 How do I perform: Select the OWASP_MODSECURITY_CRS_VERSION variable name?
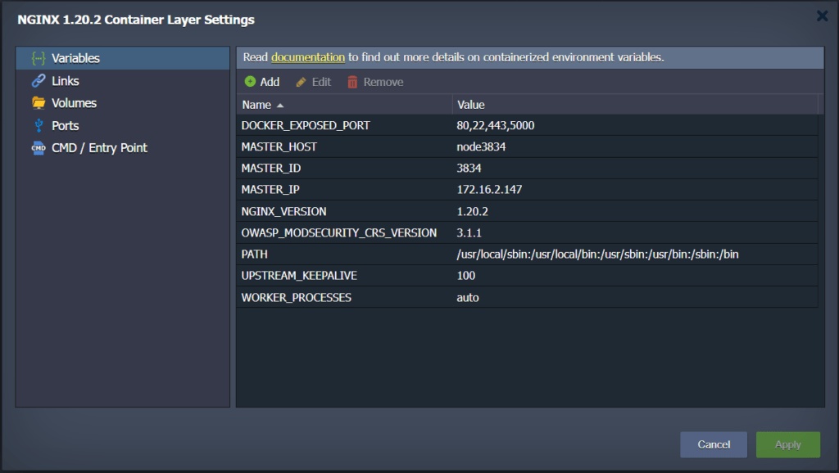[338, 233]
